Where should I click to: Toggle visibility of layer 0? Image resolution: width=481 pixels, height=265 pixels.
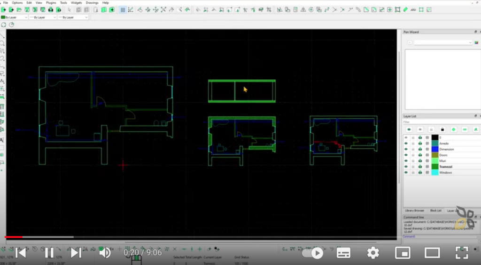406,137
